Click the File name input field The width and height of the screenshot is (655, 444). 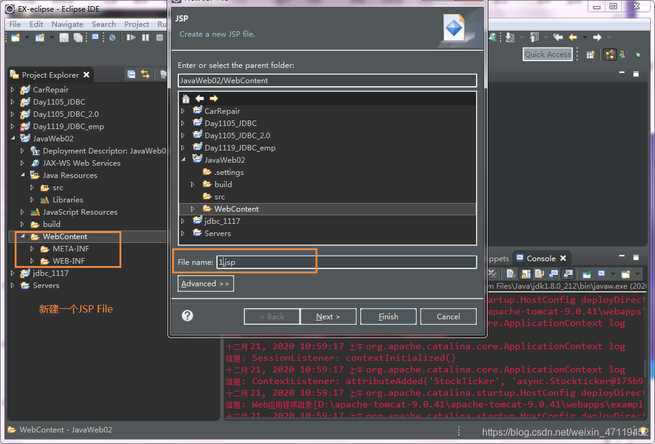coord(346,262)
